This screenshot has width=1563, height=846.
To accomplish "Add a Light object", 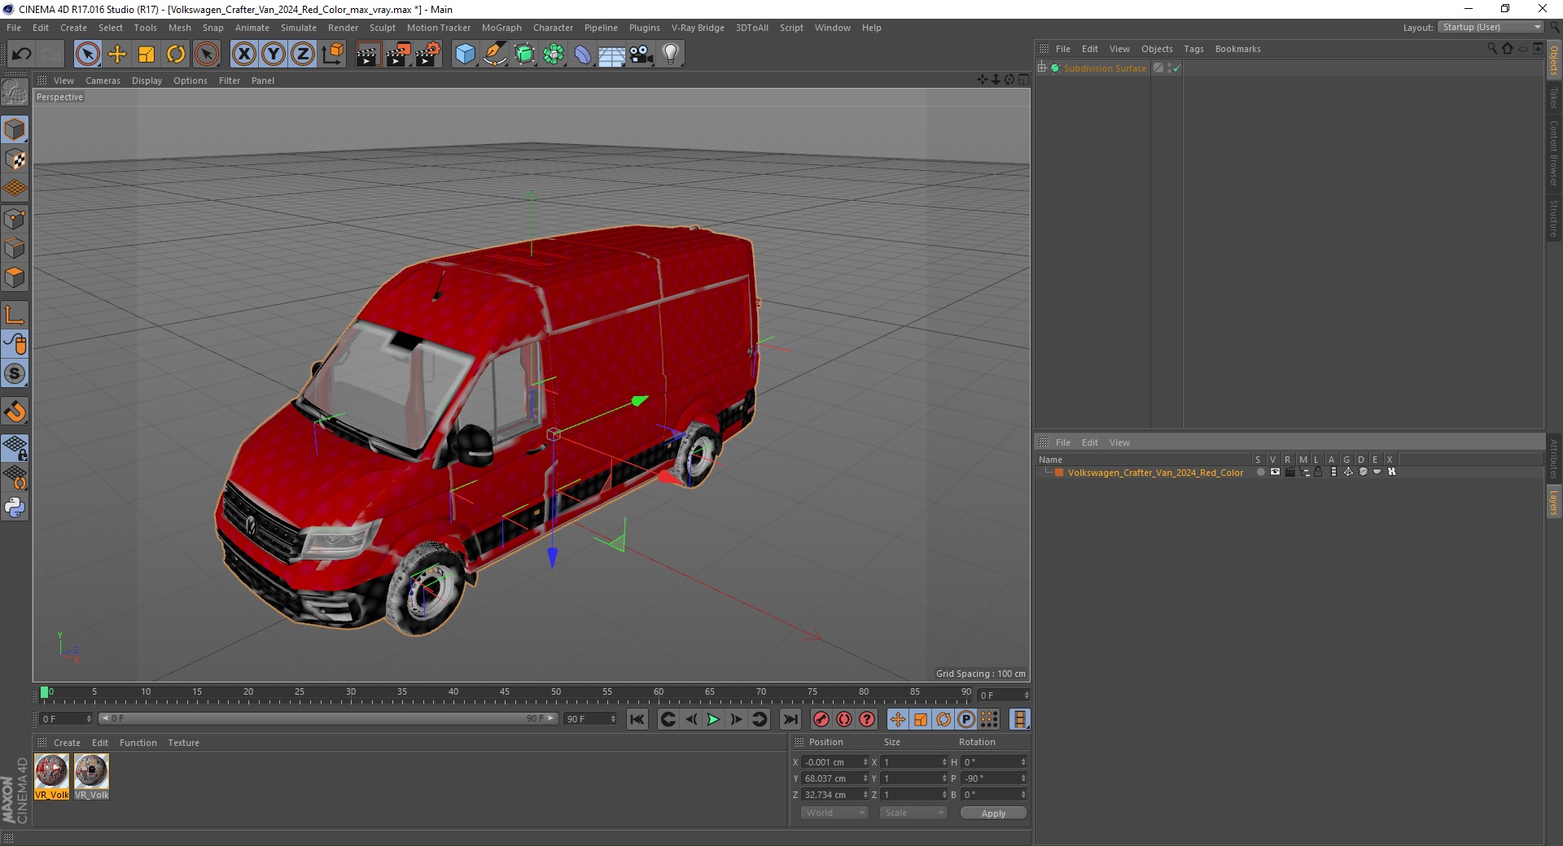I will pyautogui.click(x=671, y=55).
